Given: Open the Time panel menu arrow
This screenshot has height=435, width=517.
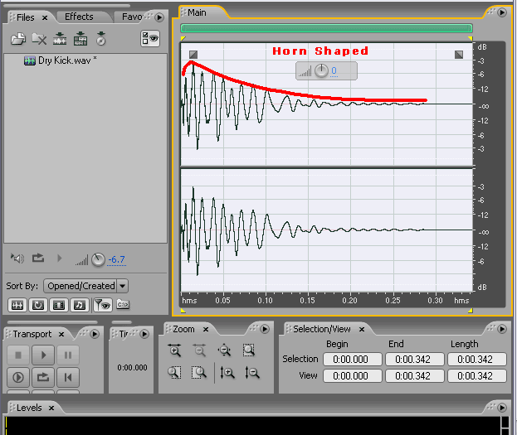Looking at the screenshot, I should pos(144,334).
